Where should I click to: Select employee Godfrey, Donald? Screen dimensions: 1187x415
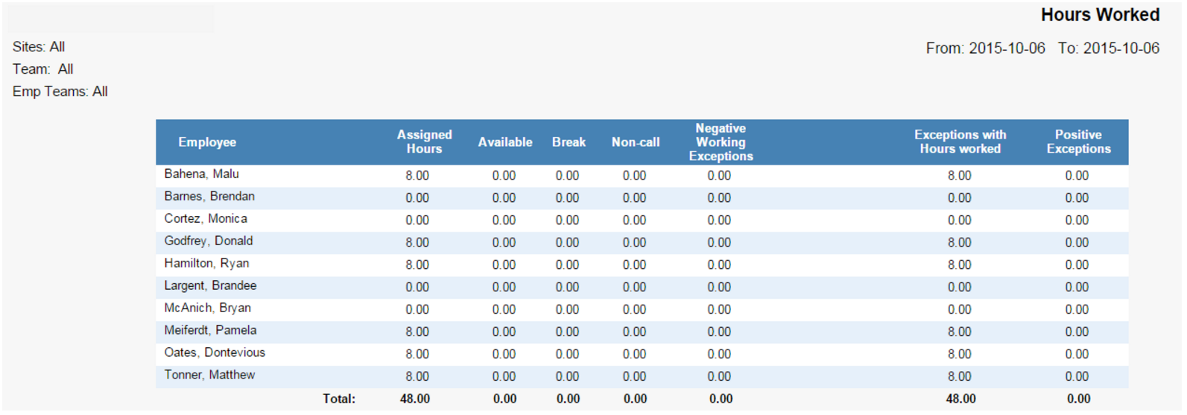point(209,241)
